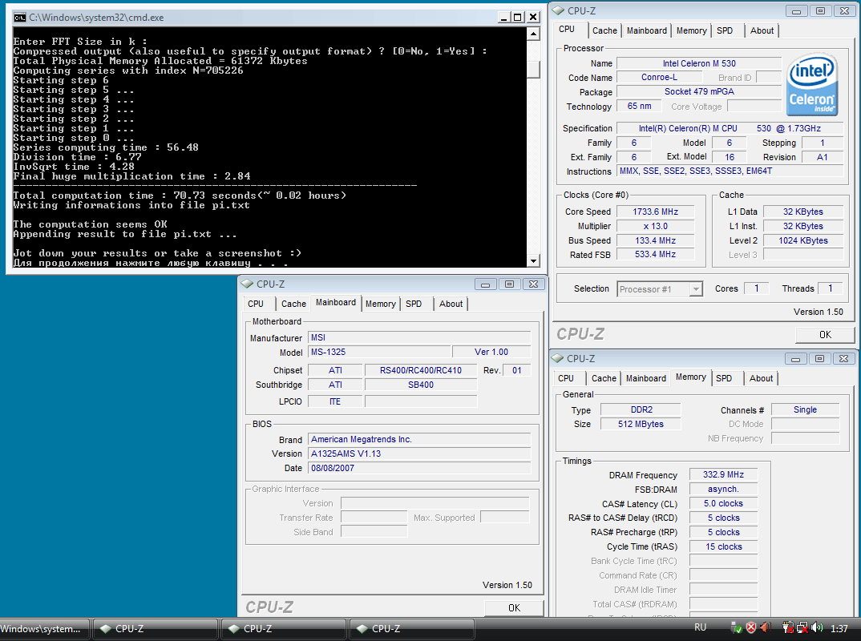Click OK in the CPU-Z Mainboard window

click(514, 608)
